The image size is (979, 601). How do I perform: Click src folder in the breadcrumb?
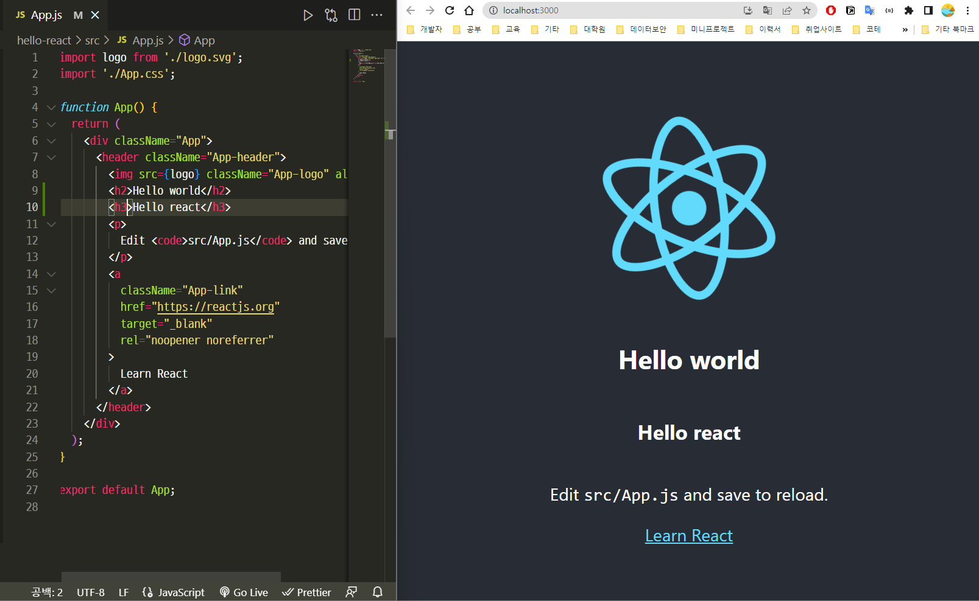tap(92, 40)
